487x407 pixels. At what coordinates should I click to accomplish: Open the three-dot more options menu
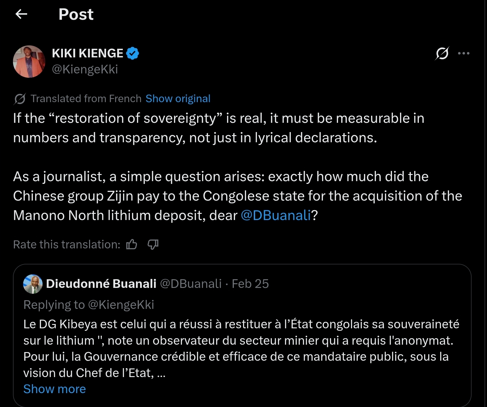tap(464, 53)
